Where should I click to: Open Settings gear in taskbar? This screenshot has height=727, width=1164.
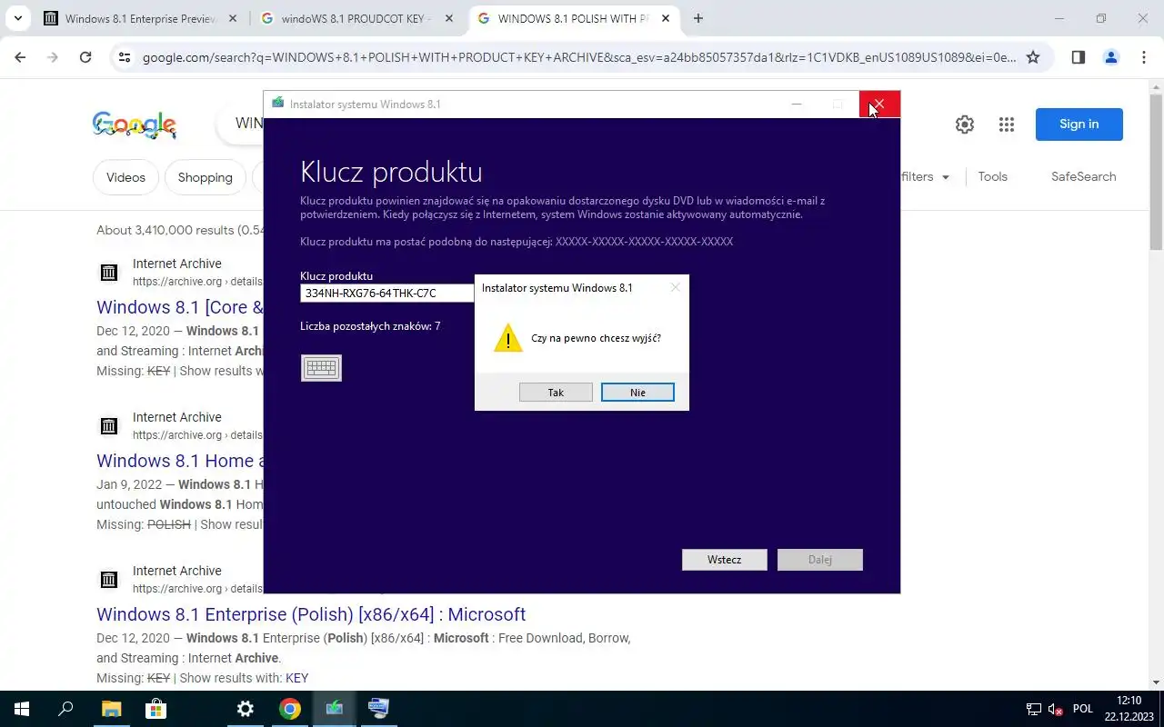[x=245, y=709]
